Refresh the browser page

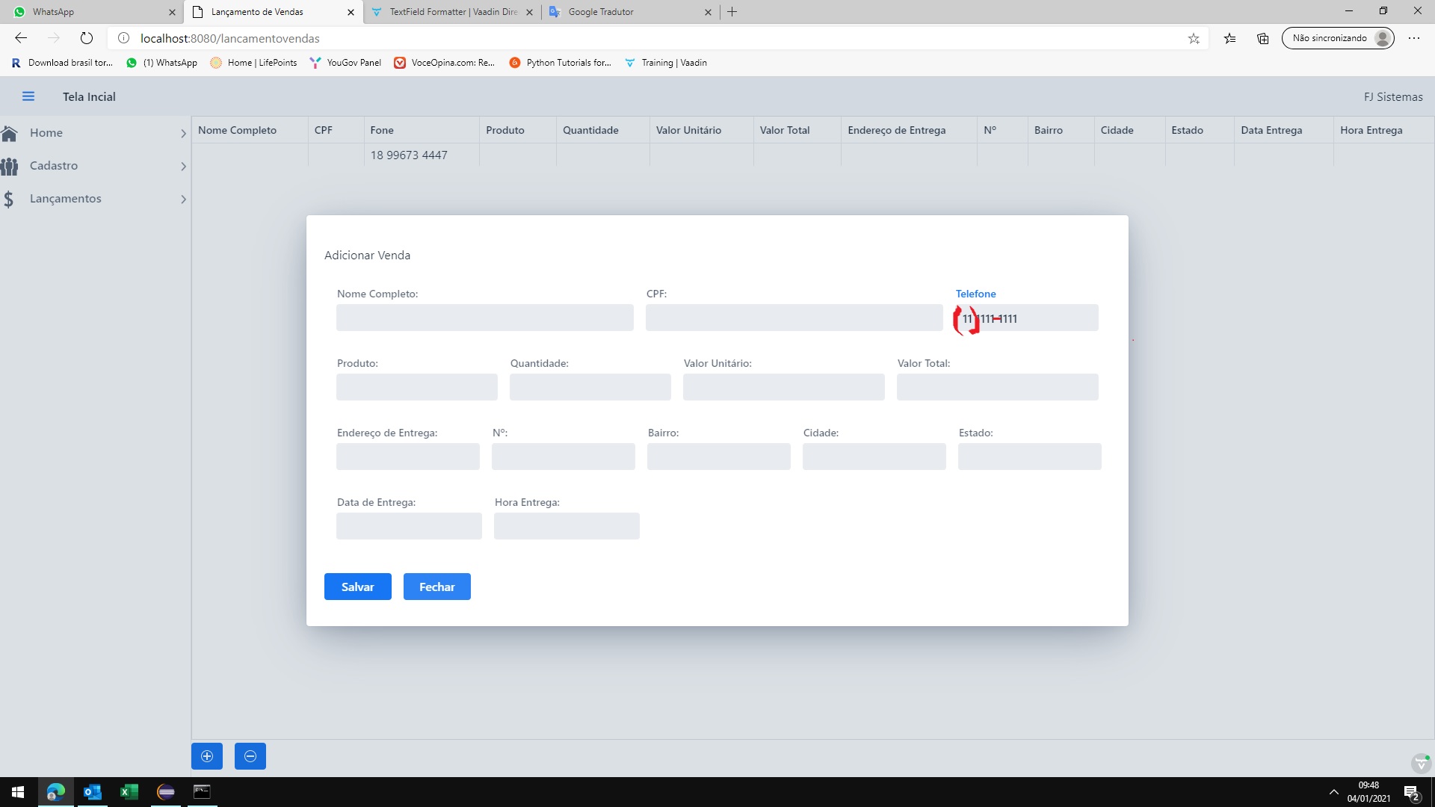(x=87, y=38)
